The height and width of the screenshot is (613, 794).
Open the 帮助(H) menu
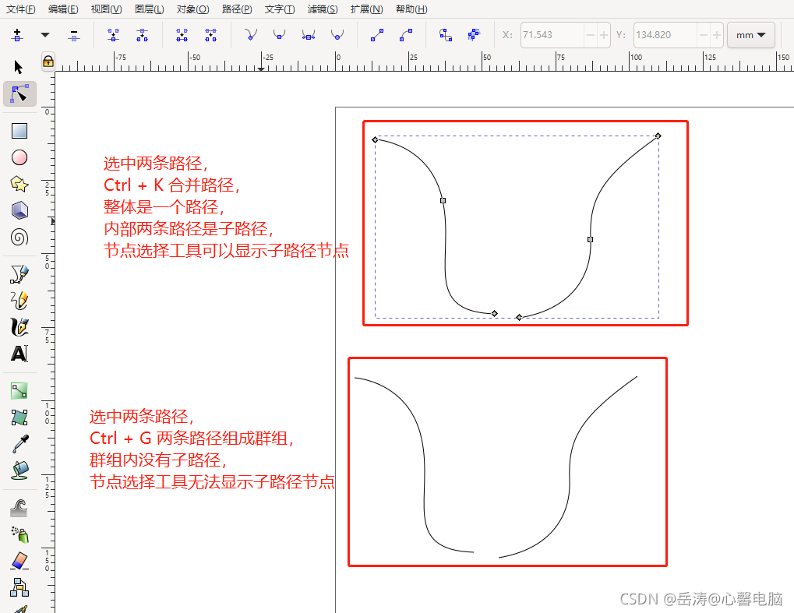point(411,9)
